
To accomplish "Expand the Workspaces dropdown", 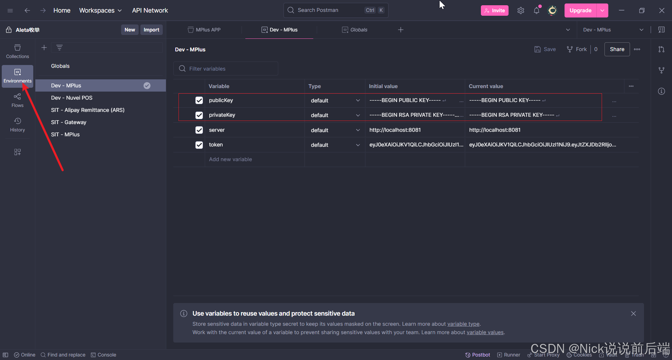I will (100, 10).
